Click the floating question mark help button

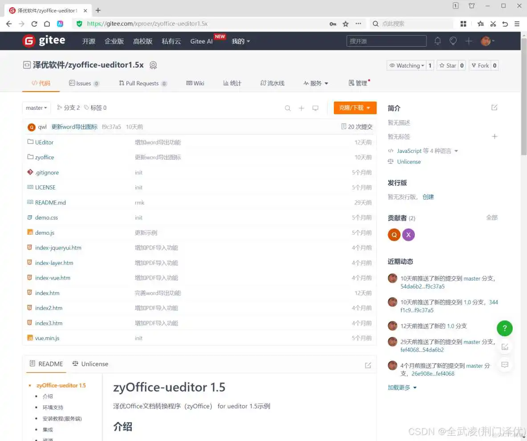click(x=504, y=328)
